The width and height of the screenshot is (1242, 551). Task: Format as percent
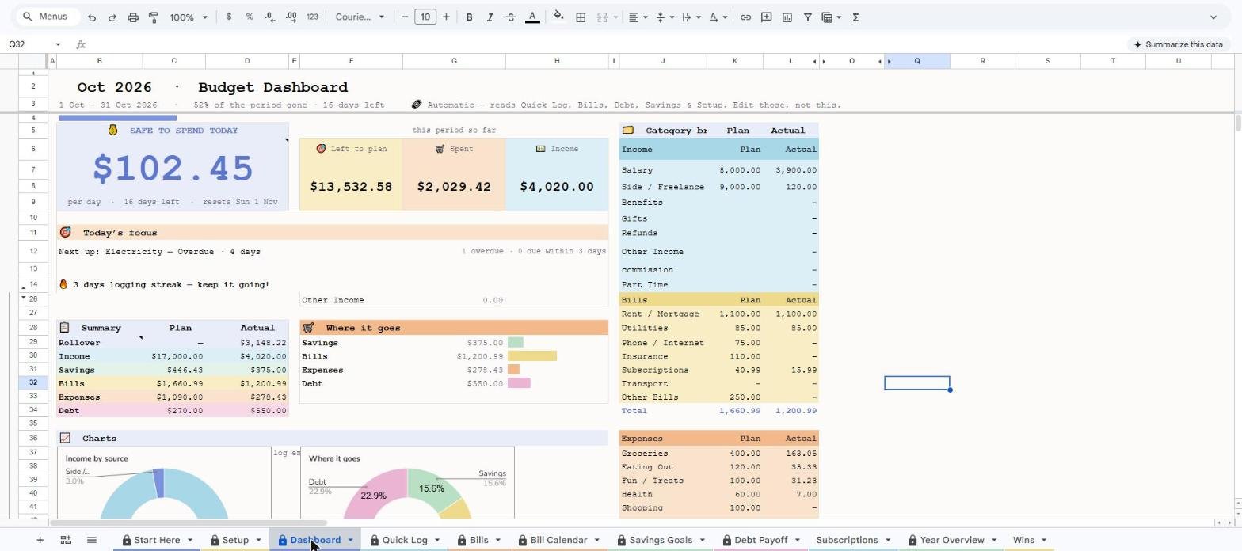tap(250, 17)
